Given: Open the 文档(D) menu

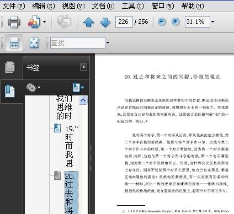Looking at the screenshot, I should click(103, 6).
